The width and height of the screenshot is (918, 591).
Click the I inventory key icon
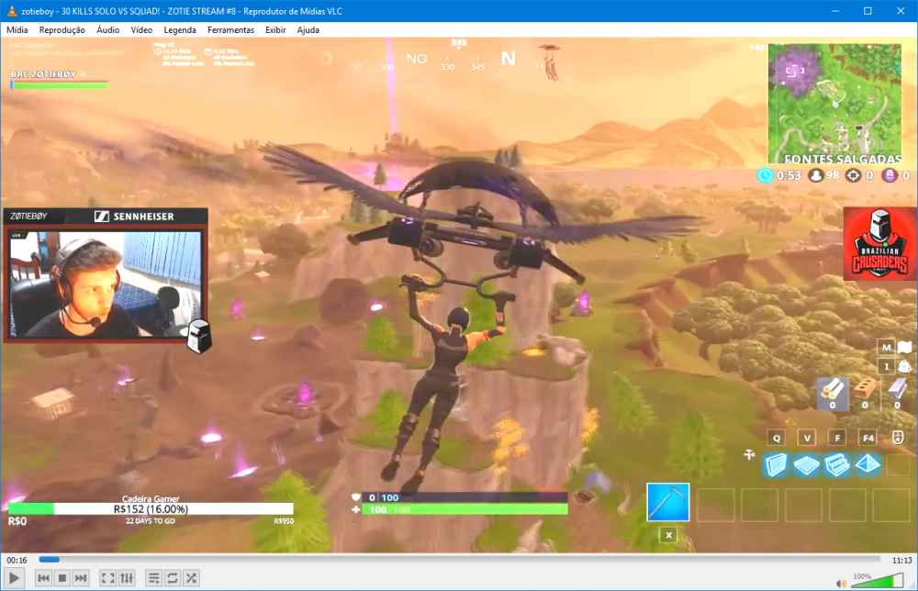pos(887,367)
